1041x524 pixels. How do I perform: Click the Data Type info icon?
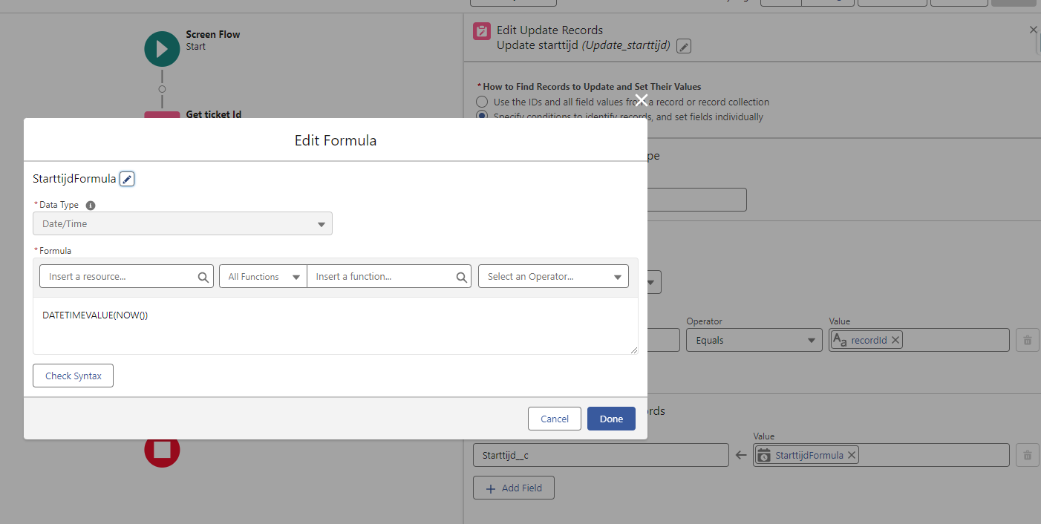(91, 205)
